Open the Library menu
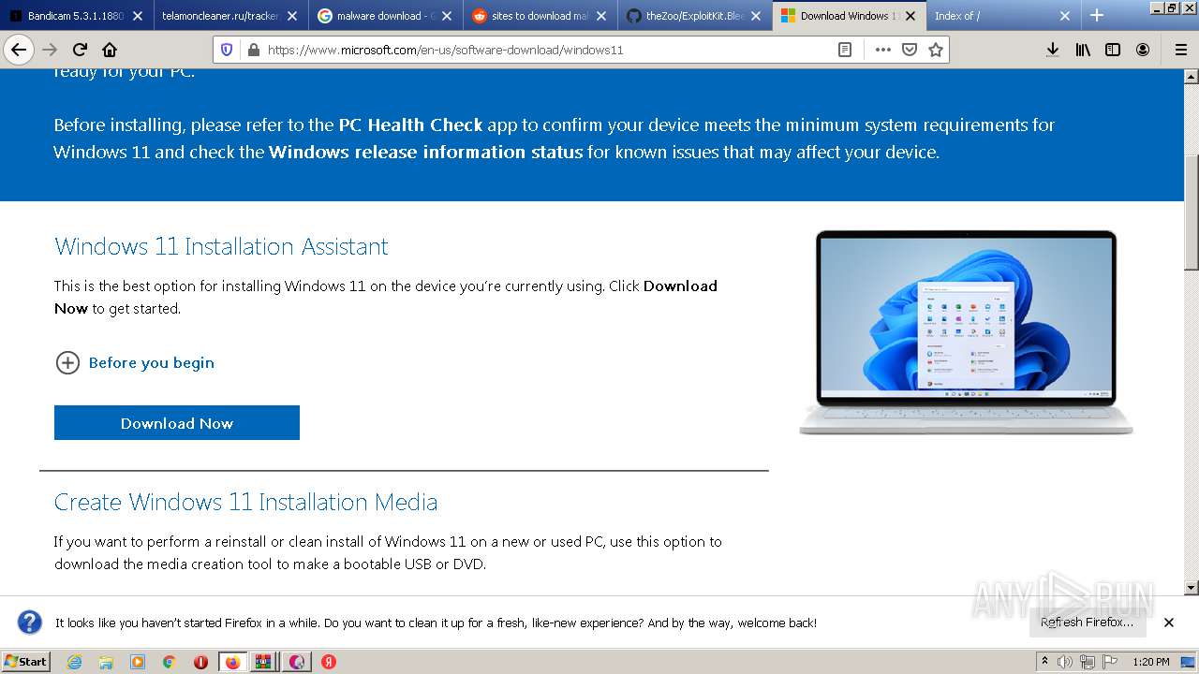The height and width of the screenshot is (674, 1199). (x=1083, y=50)
